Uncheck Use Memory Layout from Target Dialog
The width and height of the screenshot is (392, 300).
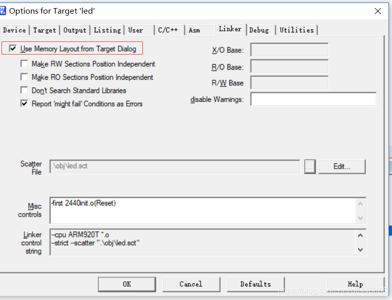[x=13, y=48]
